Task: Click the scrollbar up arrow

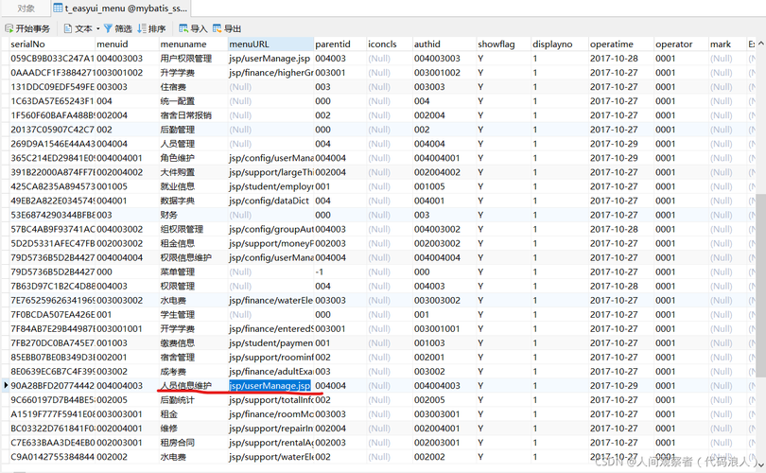Action: pyautogui.click(x=760, y=44)
